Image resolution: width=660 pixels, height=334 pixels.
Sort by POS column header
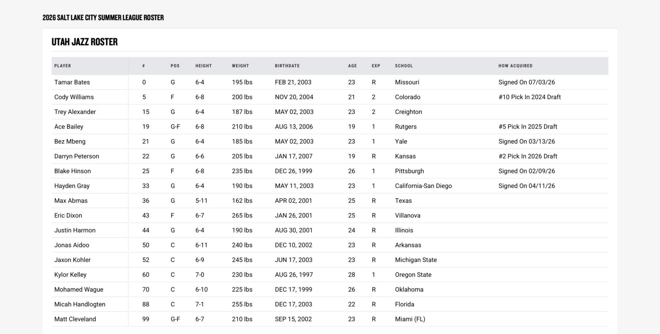(x=175, y=66)
